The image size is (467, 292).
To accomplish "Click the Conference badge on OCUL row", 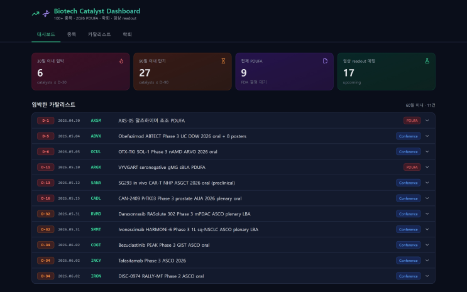I will [408, 151].
